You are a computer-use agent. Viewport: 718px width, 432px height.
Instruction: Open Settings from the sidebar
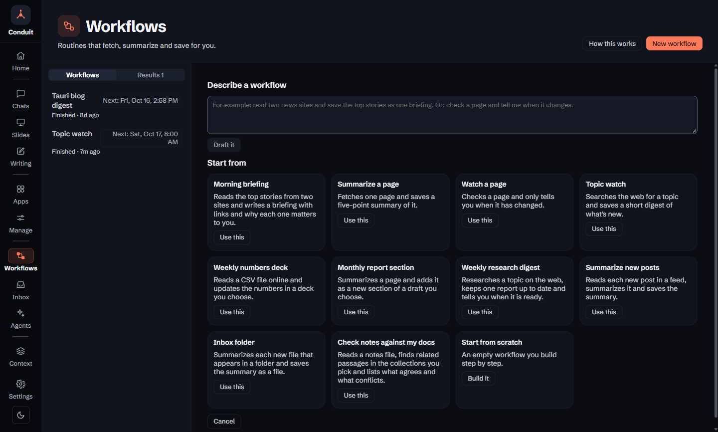pos(20,390)
